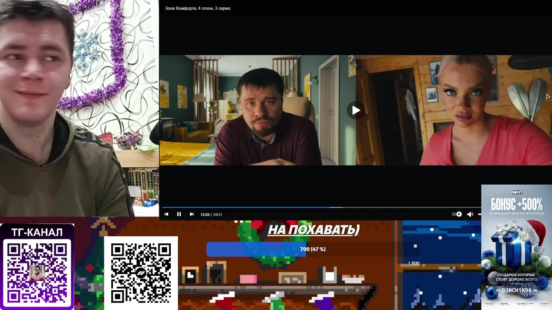Click the previous episode skip button
The width and height of the screenshot is (552, 310).
(x=166, y=214)
